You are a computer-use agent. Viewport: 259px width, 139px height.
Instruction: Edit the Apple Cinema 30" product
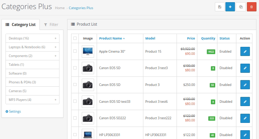[x=245, y=52]
